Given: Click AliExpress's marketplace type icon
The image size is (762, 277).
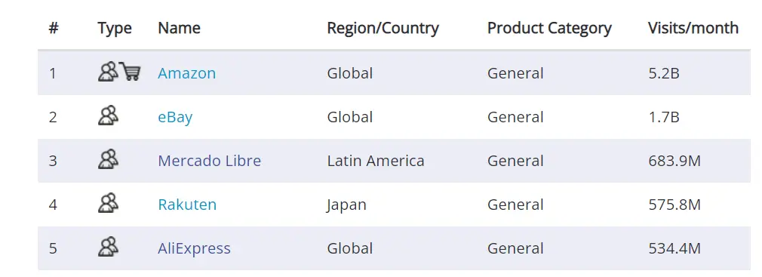Looking at the screenshot, I should coord(108,247).
